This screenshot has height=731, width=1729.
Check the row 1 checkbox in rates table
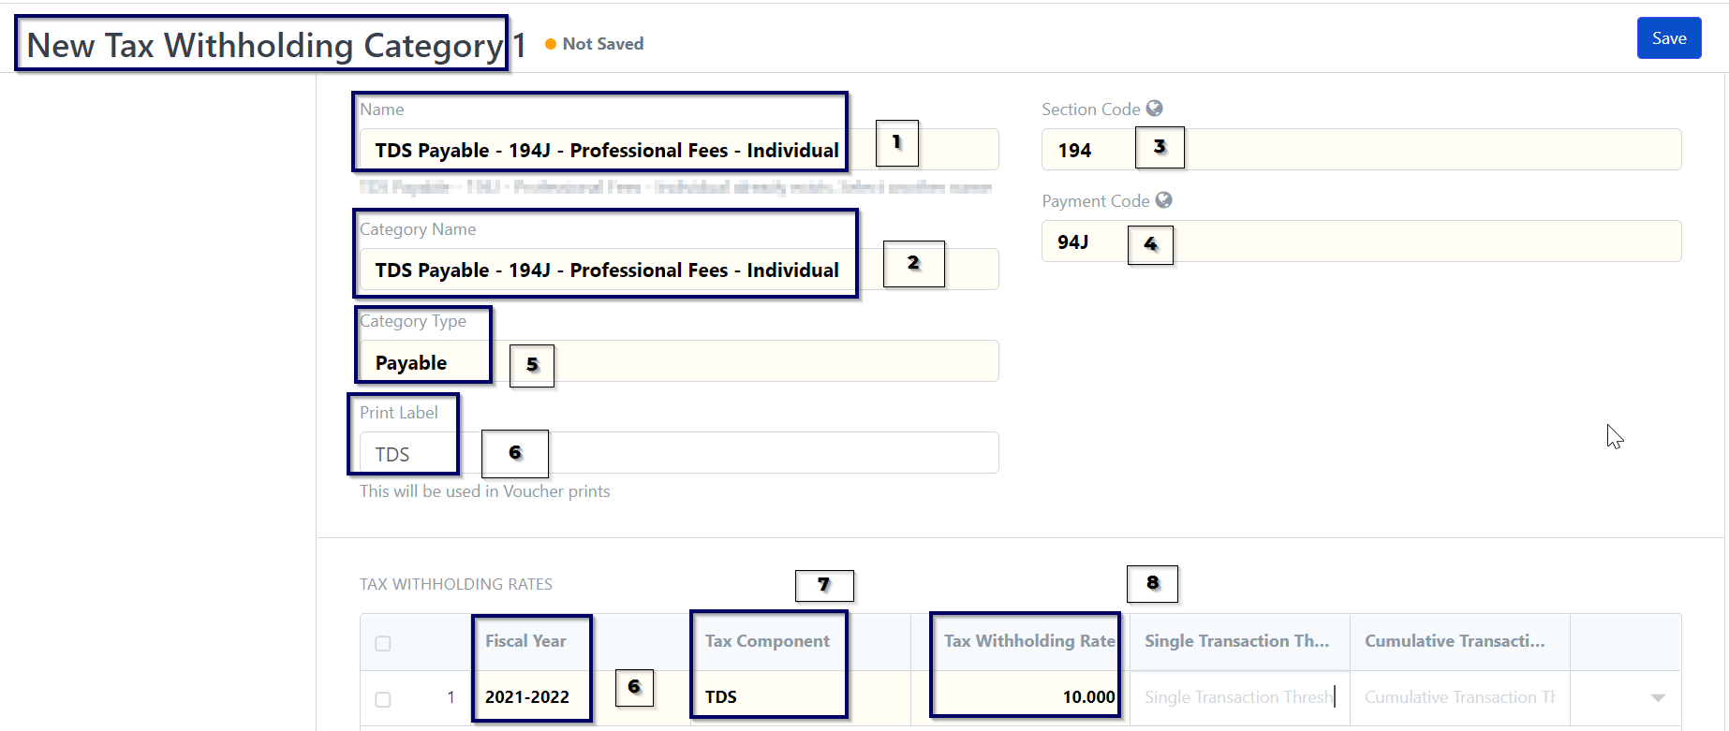point(382,699)
